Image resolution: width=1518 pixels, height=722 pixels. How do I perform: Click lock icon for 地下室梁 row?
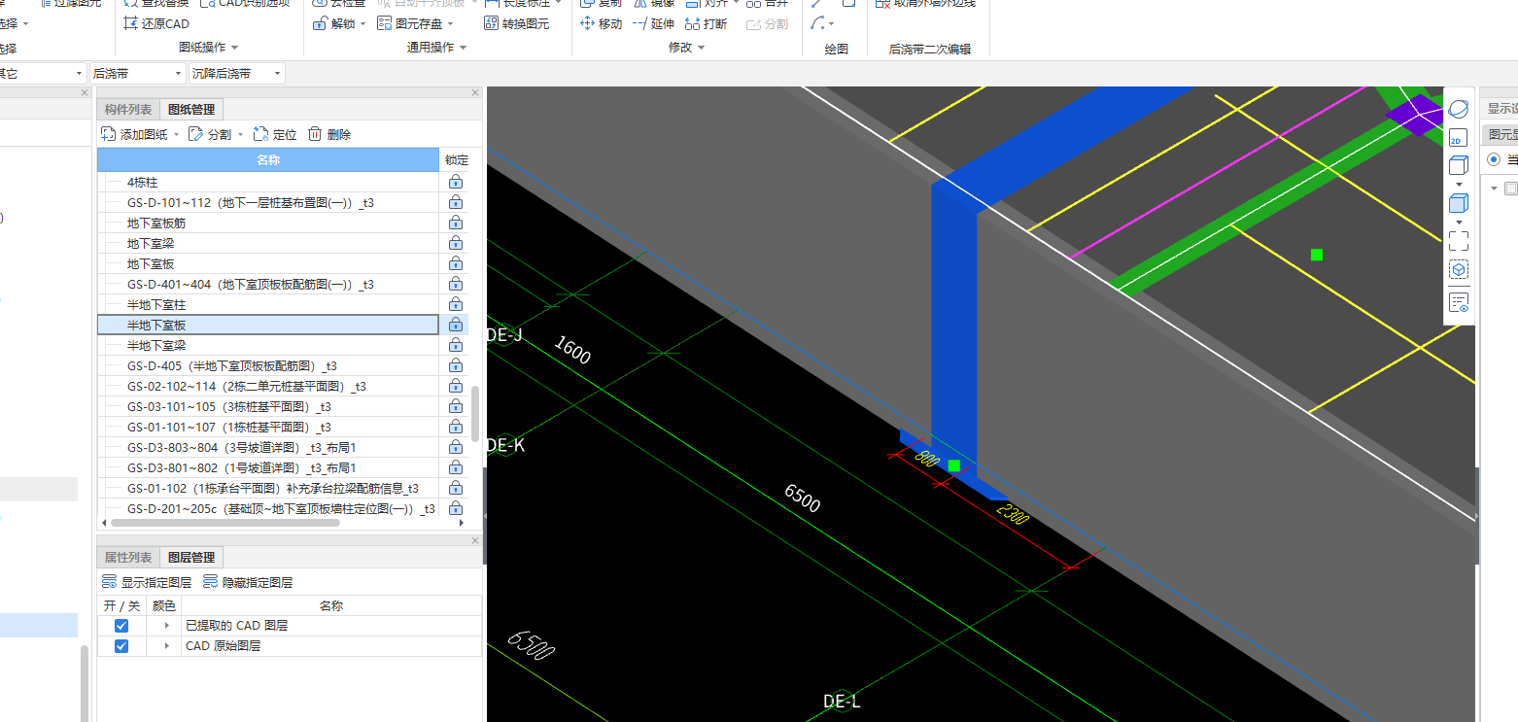455,243
